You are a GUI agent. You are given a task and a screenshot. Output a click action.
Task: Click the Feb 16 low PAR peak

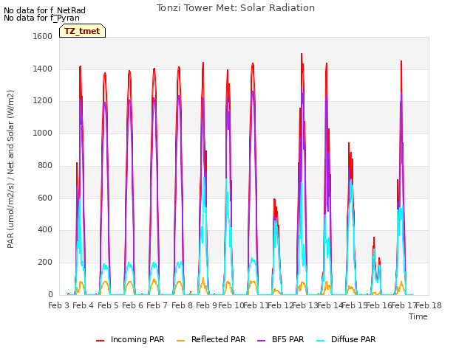(x=374, y=237)
